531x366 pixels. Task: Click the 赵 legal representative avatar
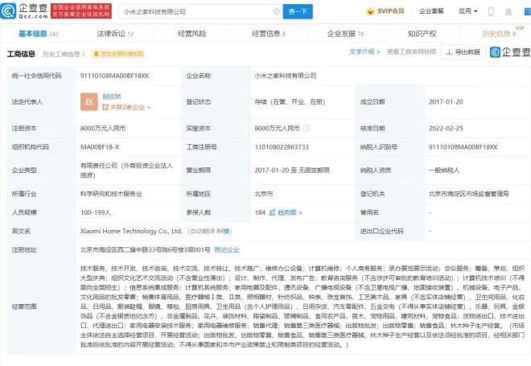pyautogui.click(x=90, y=101)
